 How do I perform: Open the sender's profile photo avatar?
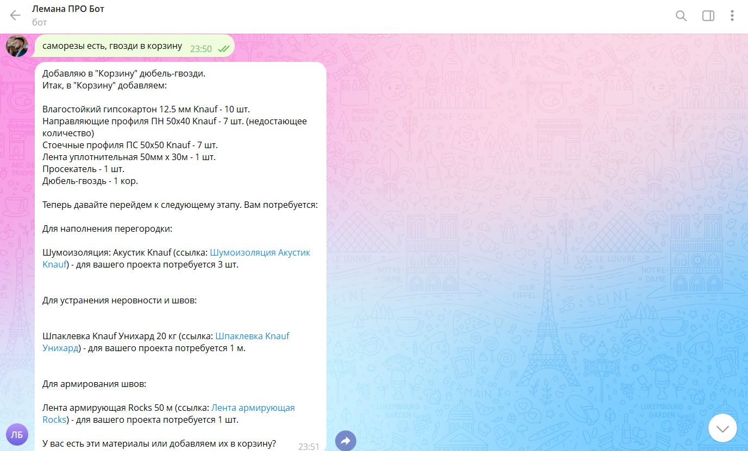17,46
